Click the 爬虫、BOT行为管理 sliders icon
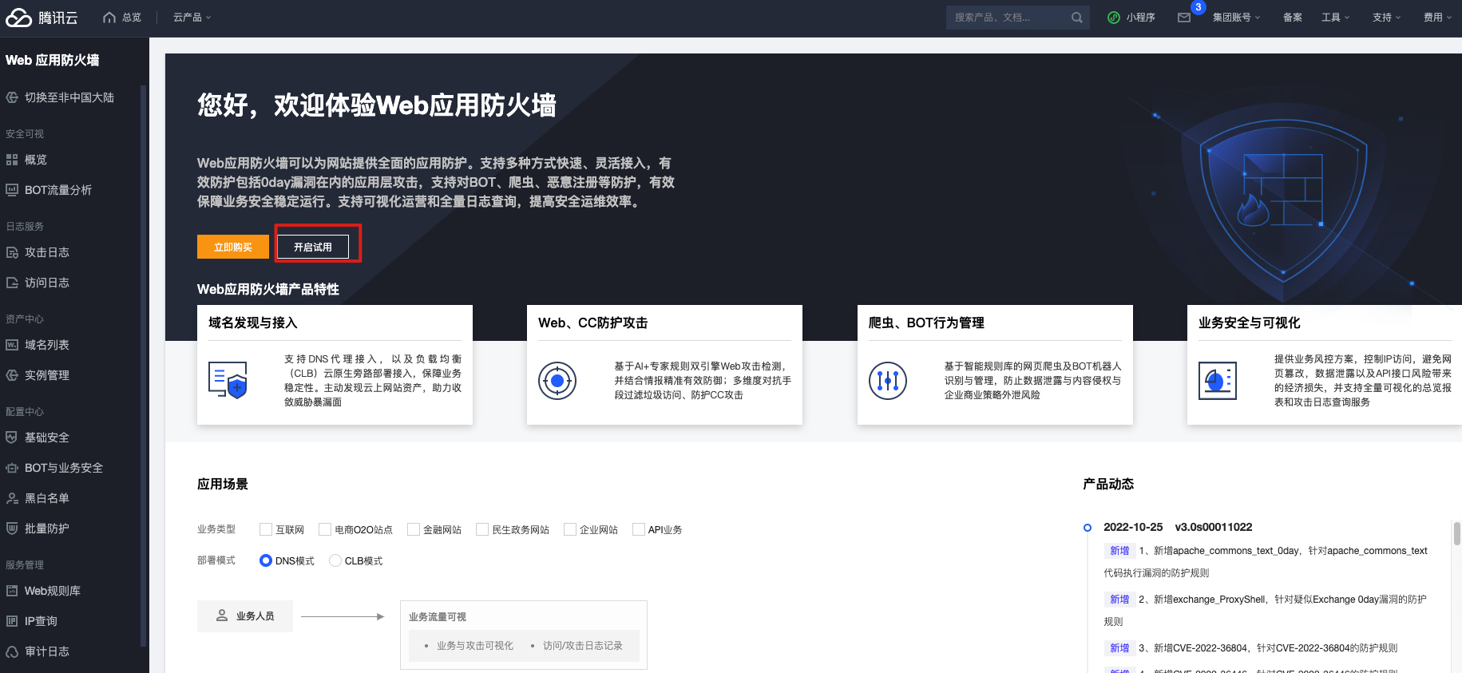Viewport: 1462px width, 673px height. pos(888,381)
